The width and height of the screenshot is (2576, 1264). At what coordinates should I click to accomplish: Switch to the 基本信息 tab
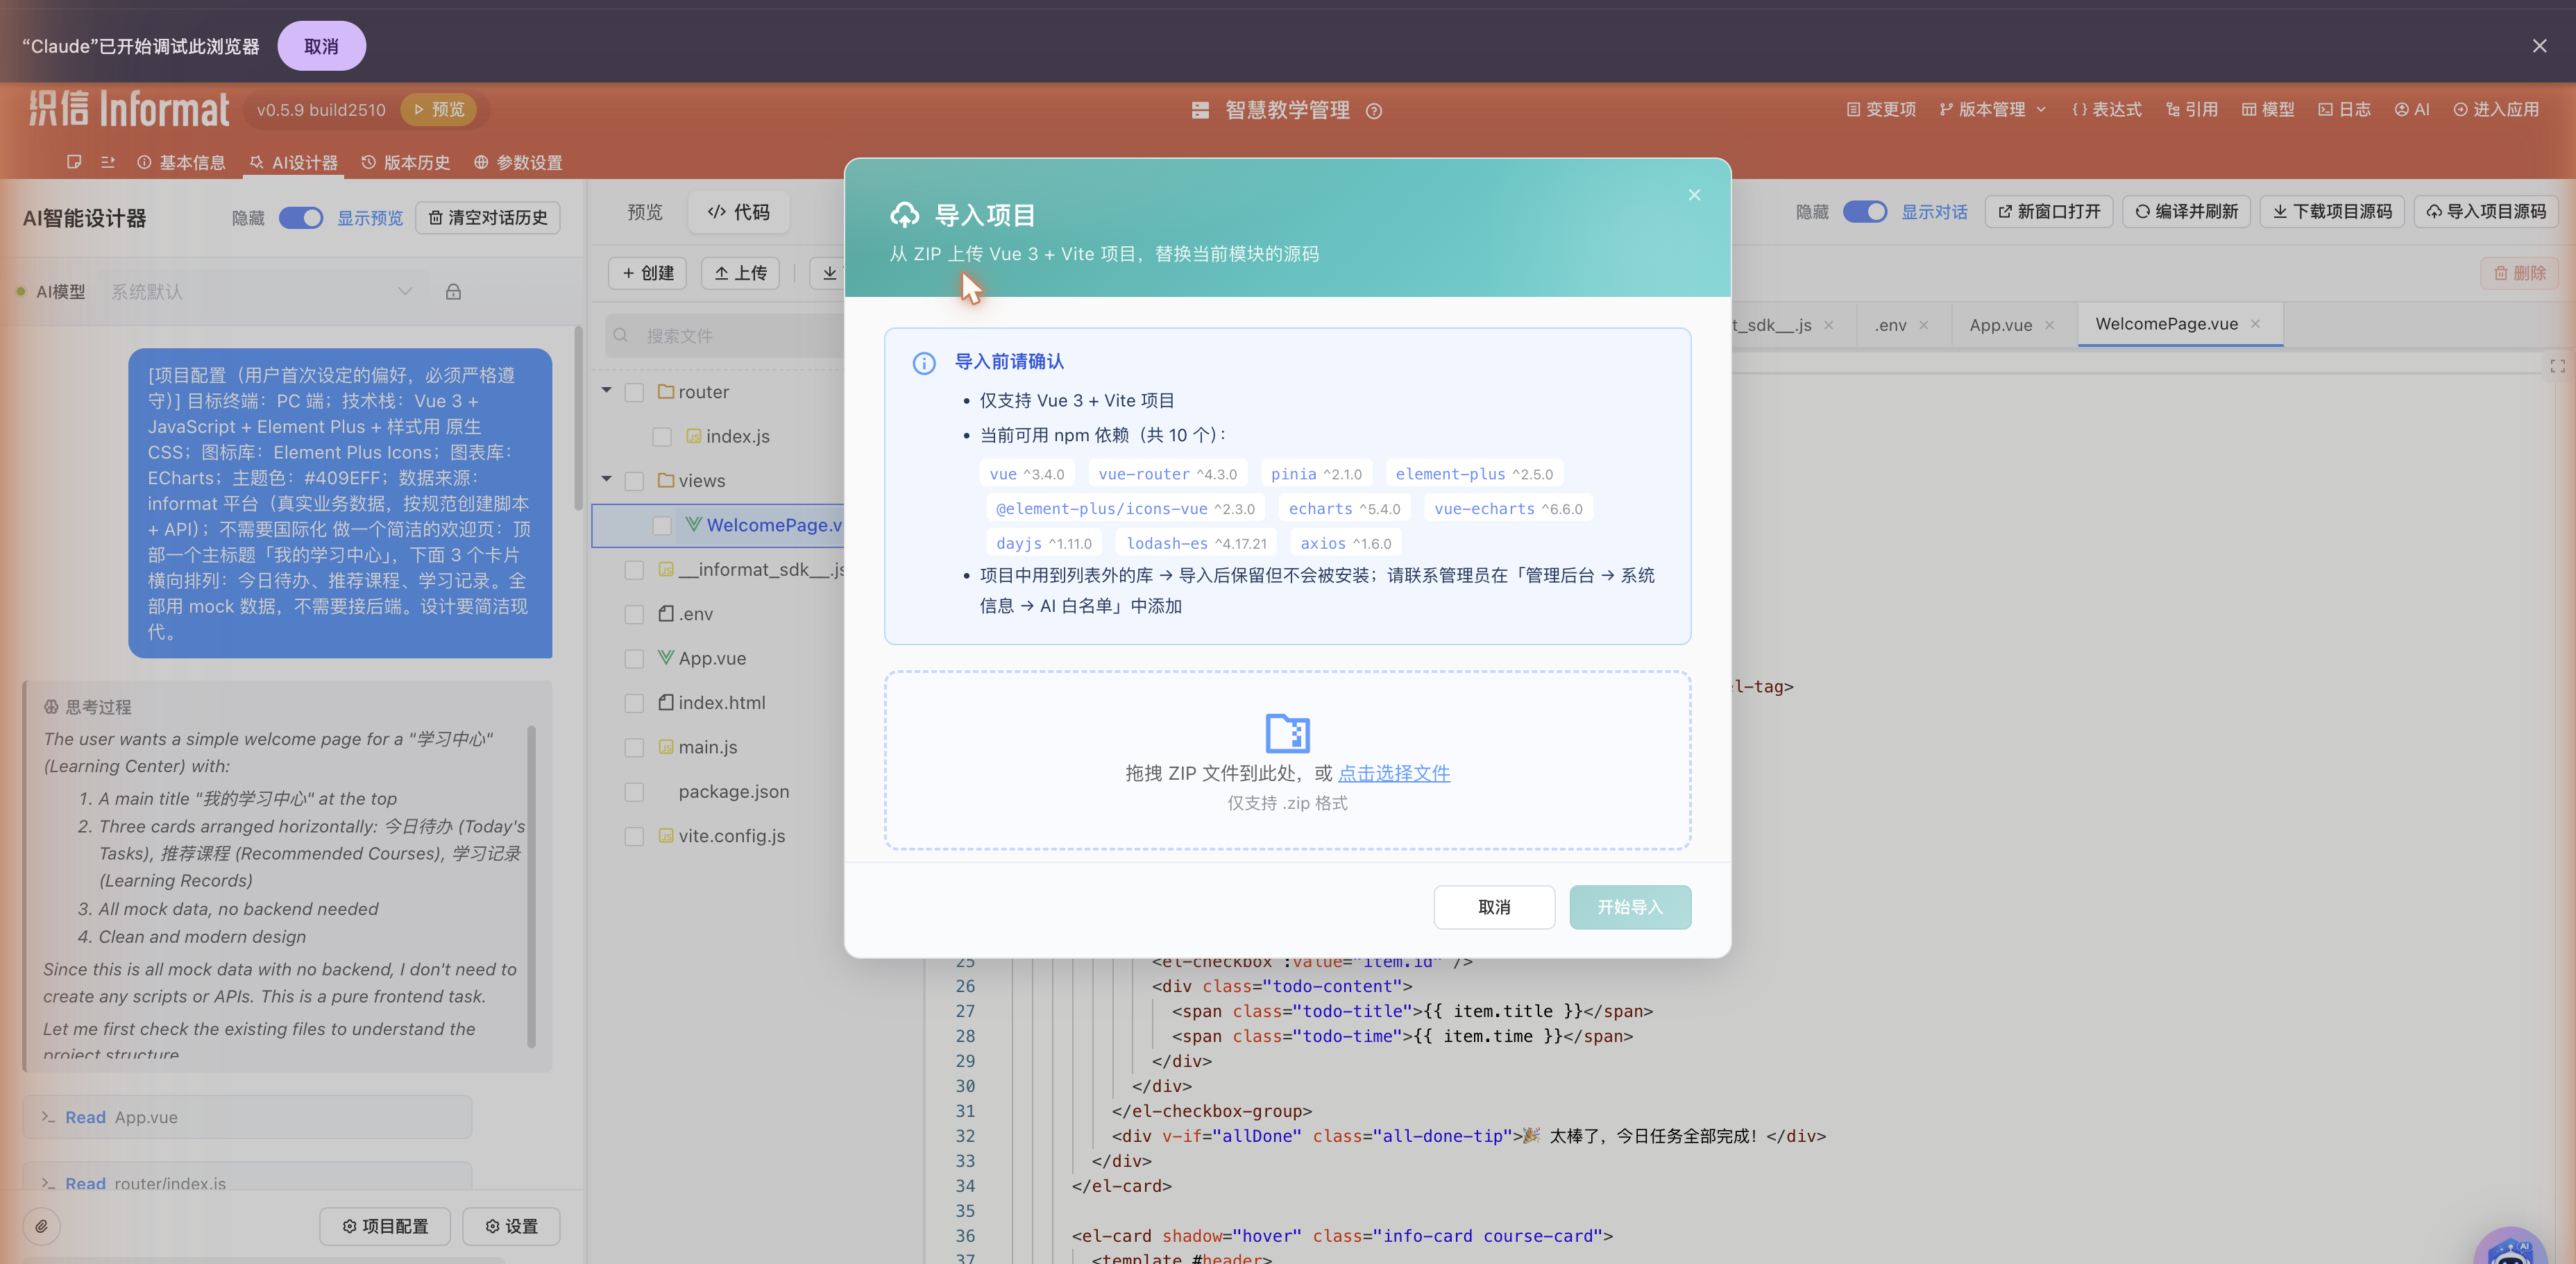(181, 163)
